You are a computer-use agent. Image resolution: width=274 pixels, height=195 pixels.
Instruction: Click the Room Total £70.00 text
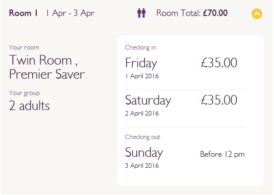192,13
